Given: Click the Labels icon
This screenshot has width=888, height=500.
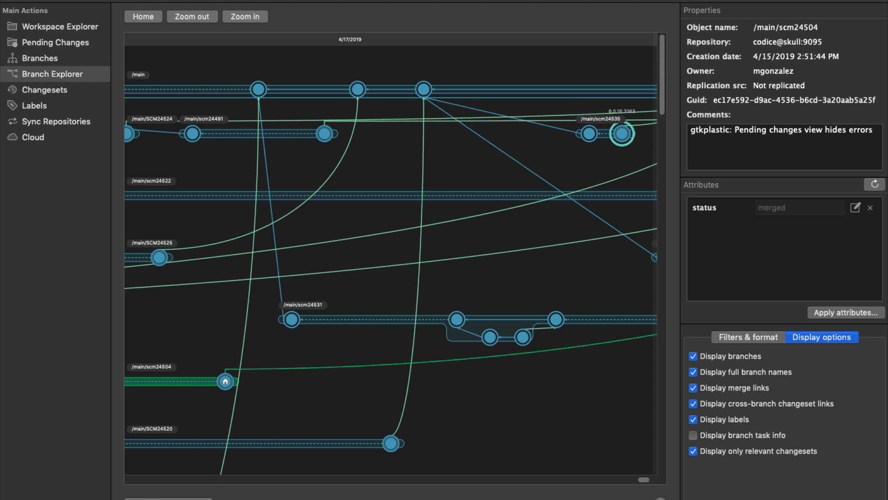Looking at the screenshot, I should 11,105.
